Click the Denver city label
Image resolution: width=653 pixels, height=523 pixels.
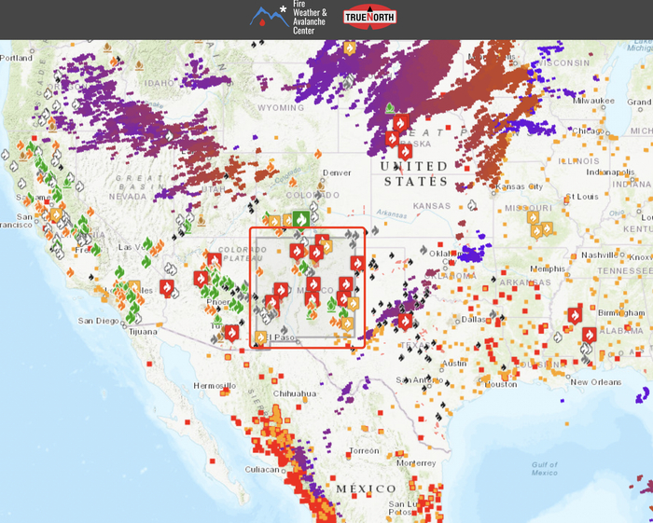pyautogui.click(x=337, y=172)
